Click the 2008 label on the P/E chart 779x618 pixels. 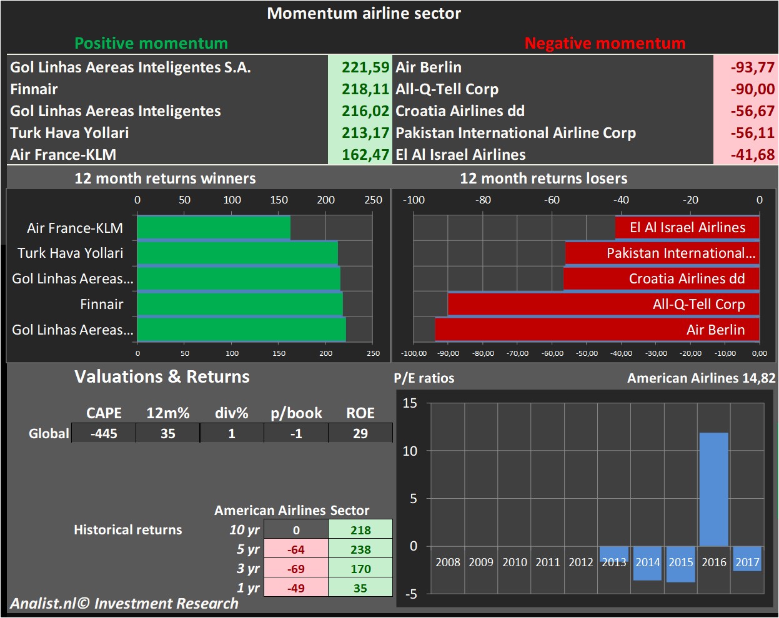coord(448,562)
